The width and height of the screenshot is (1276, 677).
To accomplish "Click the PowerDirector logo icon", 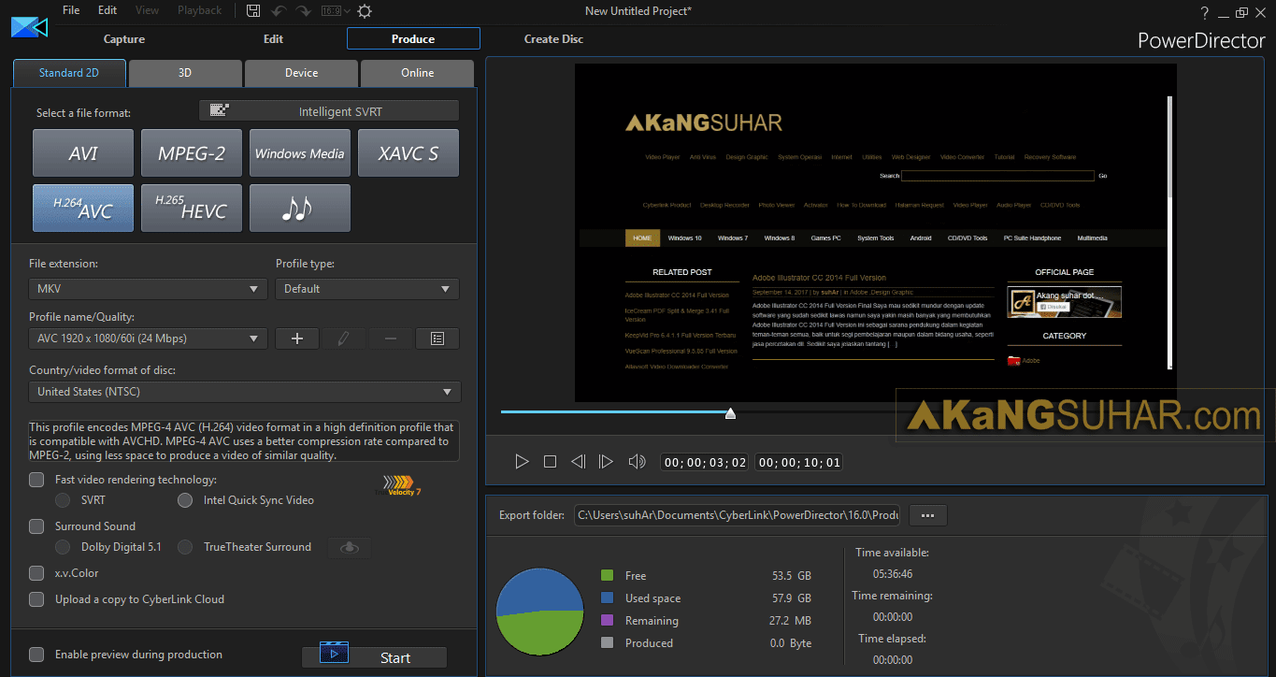I will coord(29,26).
